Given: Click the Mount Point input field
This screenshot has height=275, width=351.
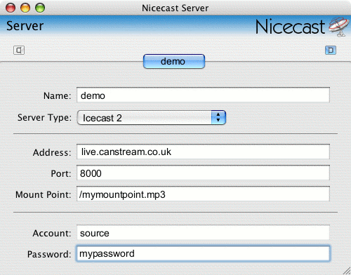Looking at the screenshot, I should (x=203, y=194).
